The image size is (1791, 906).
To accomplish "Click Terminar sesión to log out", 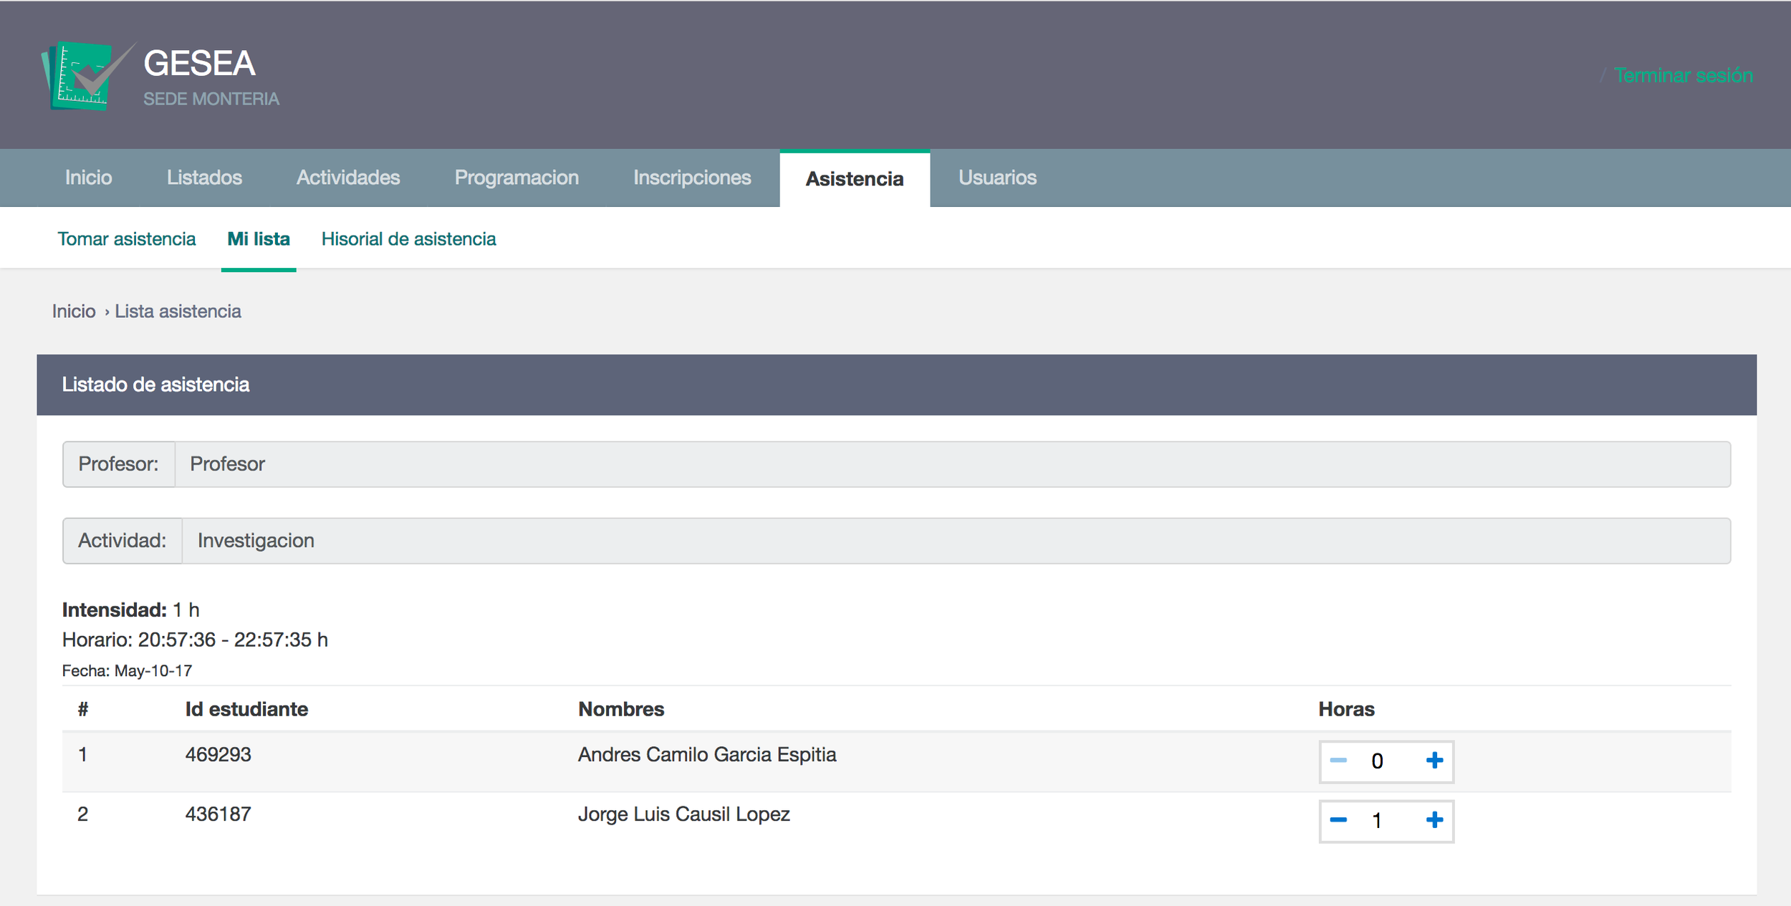I will tap(1683, 75).
